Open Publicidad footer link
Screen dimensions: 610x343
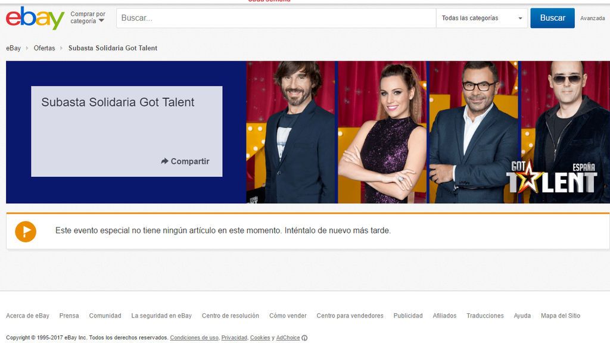click(408, 316)
